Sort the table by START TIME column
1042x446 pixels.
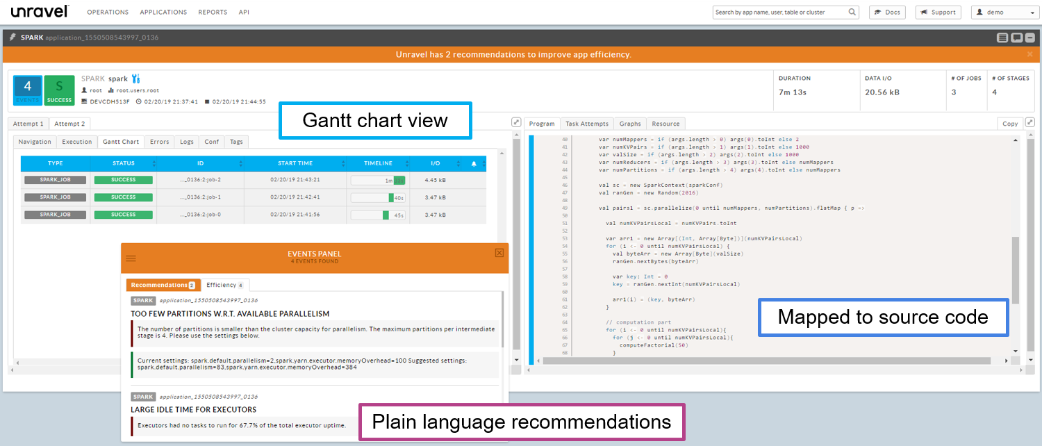pos(295,163)
